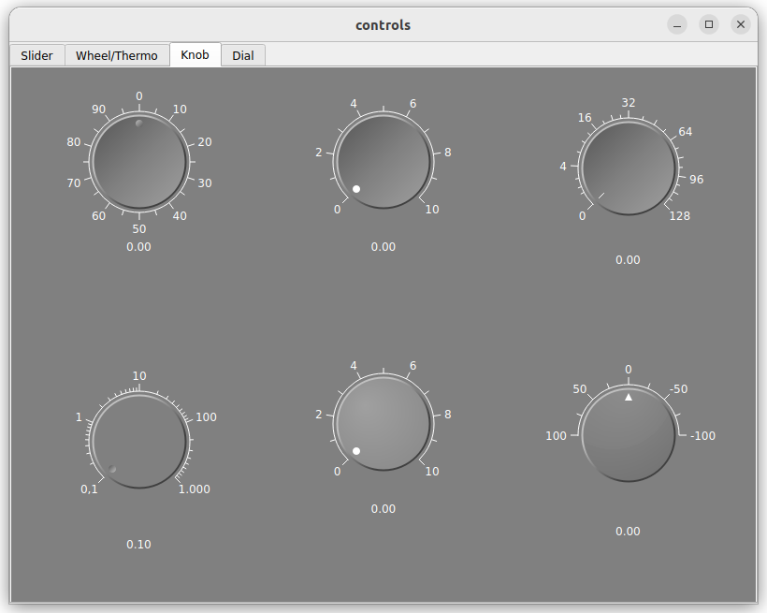Image resolution: width=767 pixels, height=613 pixels.
Task: Click the 0-128 knob
Action: point(629,168)
